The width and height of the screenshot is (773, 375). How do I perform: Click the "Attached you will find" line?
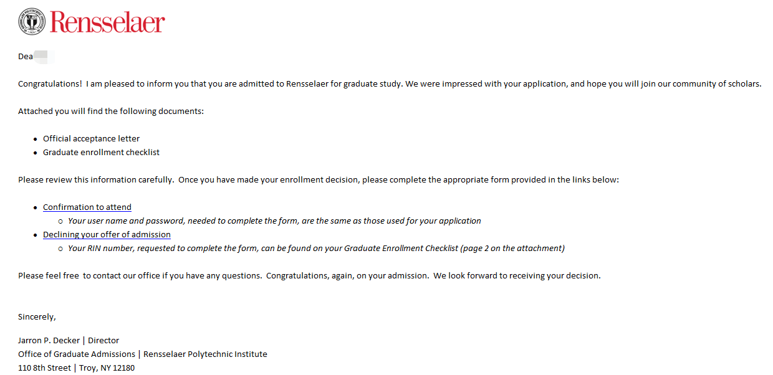[x=111, y=112]
